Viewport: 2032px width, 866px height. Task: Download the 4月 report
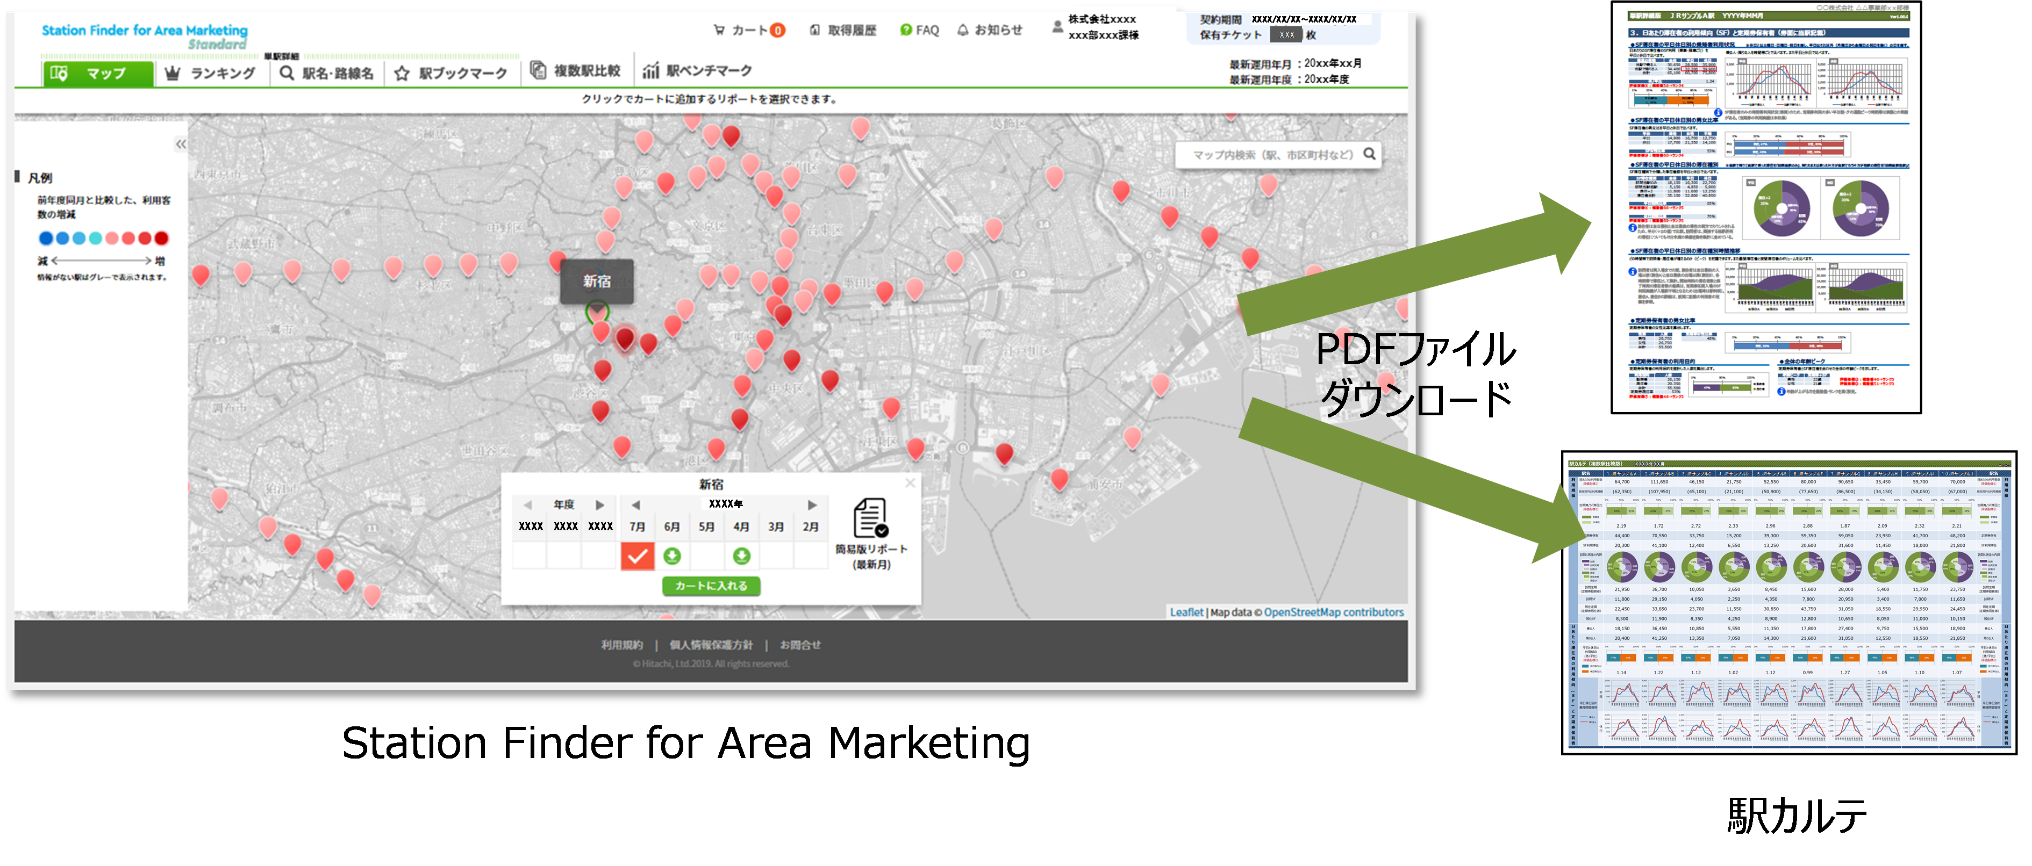click(741, 557)
